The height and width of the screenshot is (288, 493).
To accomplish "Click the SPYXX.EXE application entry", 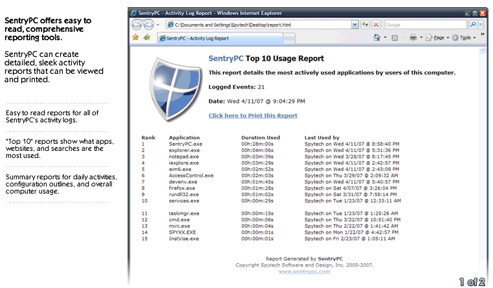I will tap(182, 232).
